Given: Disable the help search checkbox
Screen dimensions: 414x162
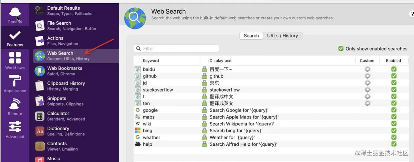Looking at the screenshot, I should (x=394, y=144).
